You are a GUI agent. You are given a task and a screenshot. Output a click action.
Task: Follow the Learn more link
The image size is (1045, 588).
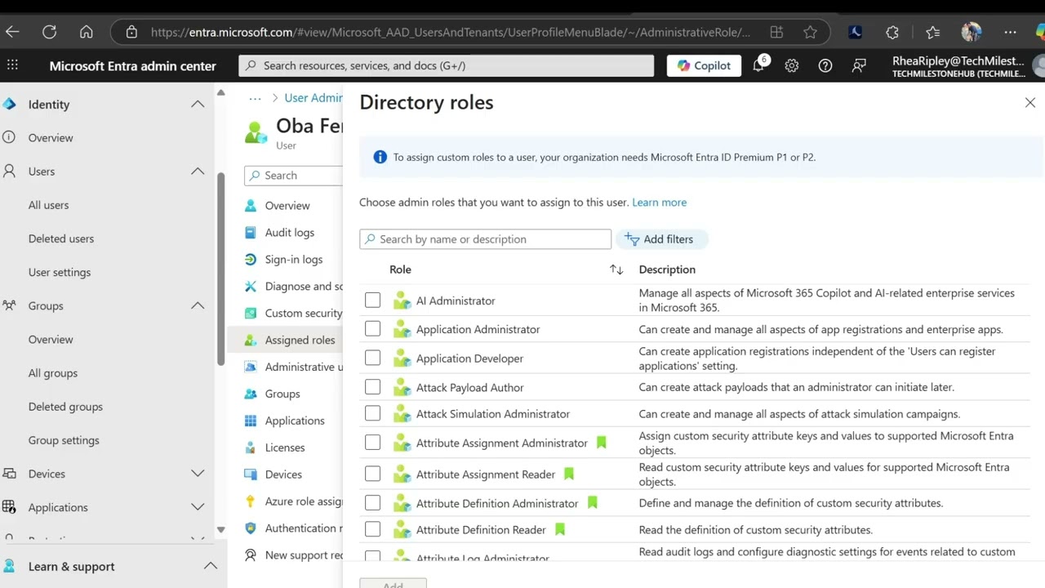tap(659, 203)
